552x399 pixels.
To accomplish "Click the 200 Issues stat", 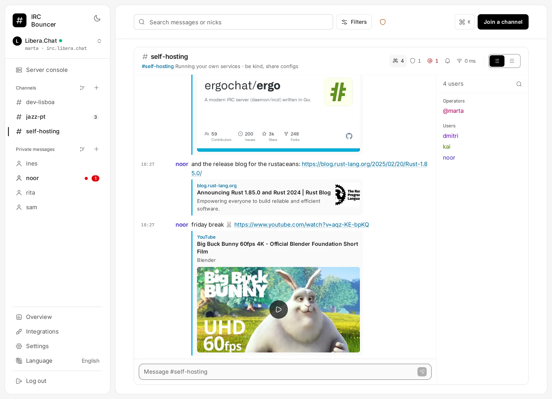I will pos(246,136).
